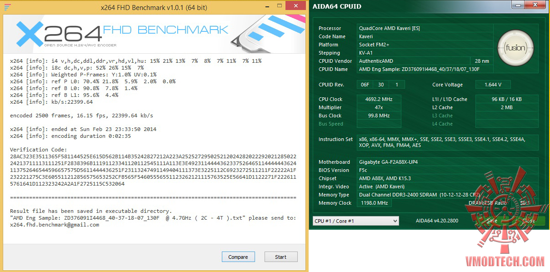Viewport: 550px width, 272px height.
Task: Start the x264 benchmark
Action: 281,257
